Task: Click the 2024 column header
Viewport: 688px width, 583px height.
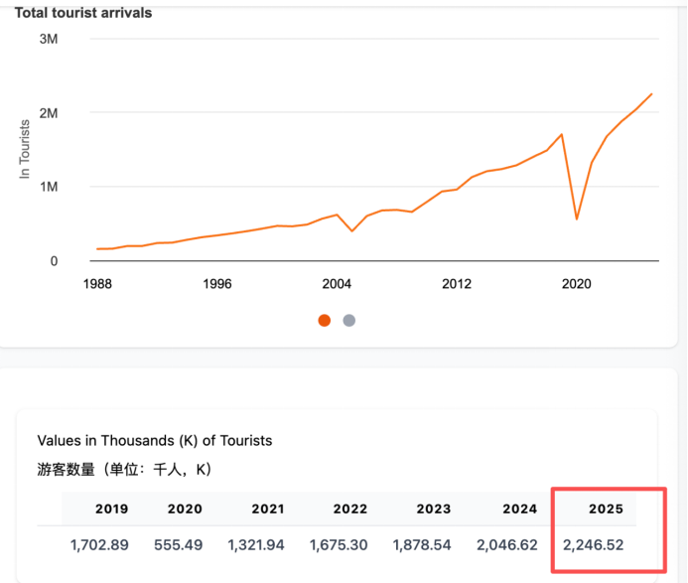Action: [x=519, y=509]
